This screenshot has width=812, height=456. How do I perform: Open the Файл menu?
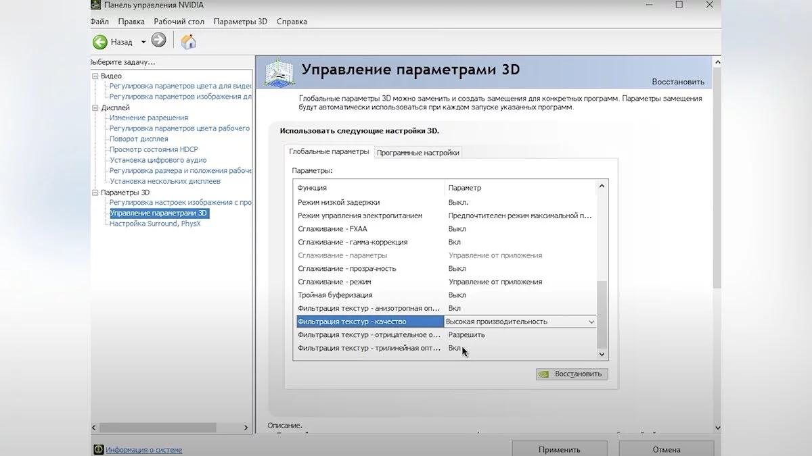99,22
